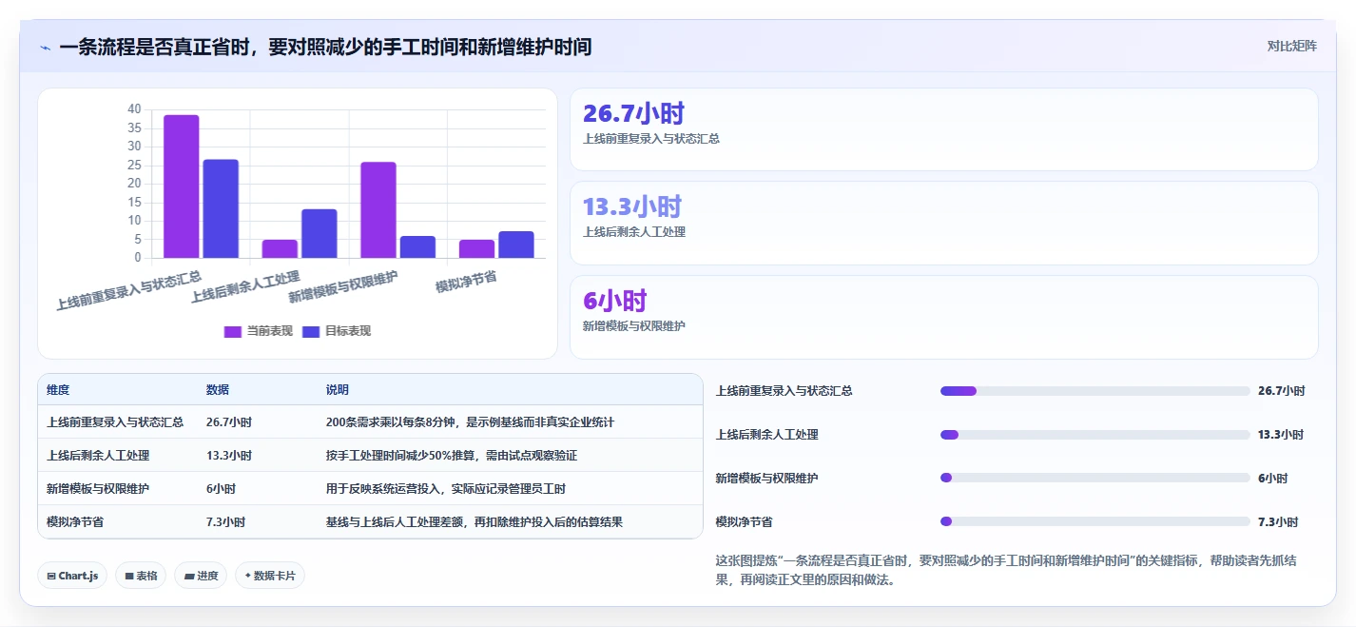Click the chart axis label 模拟净节省
Image resolution: width=1356 pixels, height=627 pixels.
coord(466,281)
